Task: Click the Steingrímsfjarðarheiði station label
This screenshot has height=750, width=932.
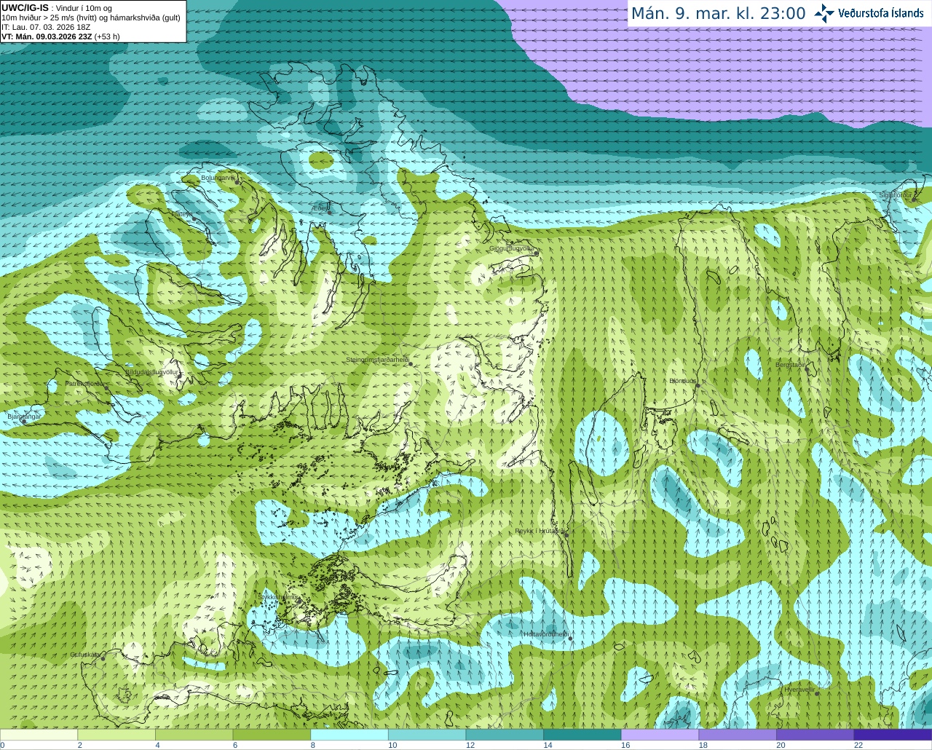Action: coord(377,360)
